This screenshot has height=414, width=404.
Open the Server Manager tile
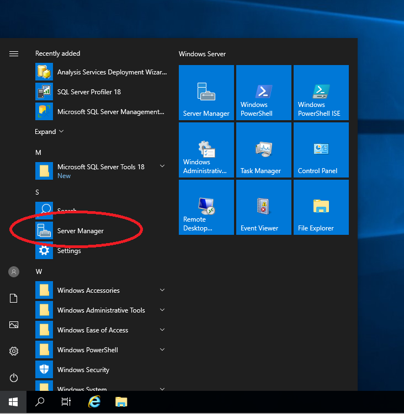point(206,93)
